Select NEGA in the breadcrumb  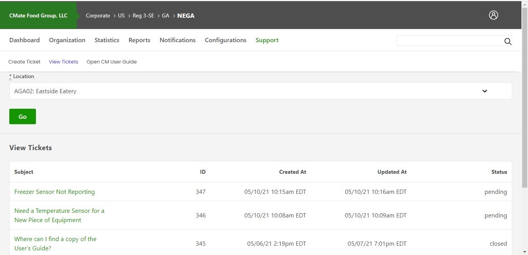coord(186,15)
